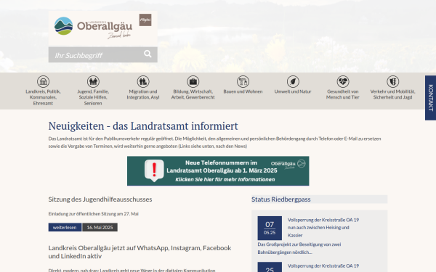Open Umwelt und Natur menu label
Viewport: 436px width, 272px height.
[x=293, y=91]
